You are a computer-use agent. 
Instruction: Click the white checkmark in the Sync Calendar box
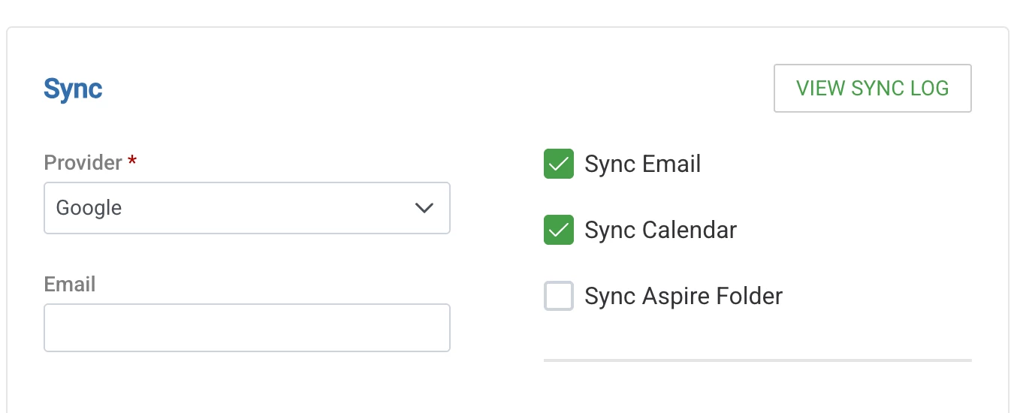click(x=558, y=230)
